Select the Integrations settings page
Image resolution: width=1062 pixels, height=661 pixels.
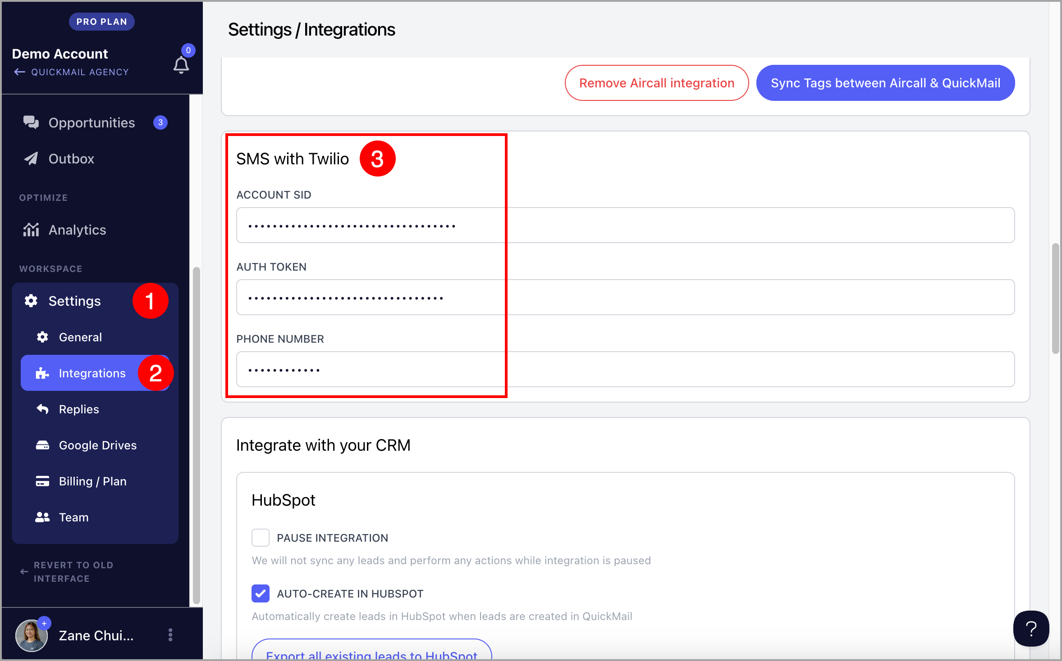click(x=95, y=373)
